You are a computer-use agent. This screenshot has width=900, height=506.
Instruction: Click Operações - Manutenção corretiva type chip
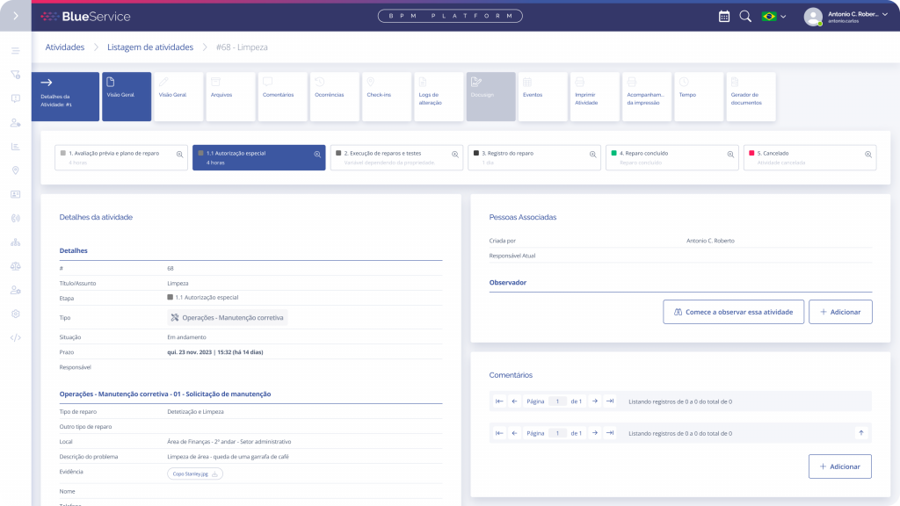[x=228, y=318]
